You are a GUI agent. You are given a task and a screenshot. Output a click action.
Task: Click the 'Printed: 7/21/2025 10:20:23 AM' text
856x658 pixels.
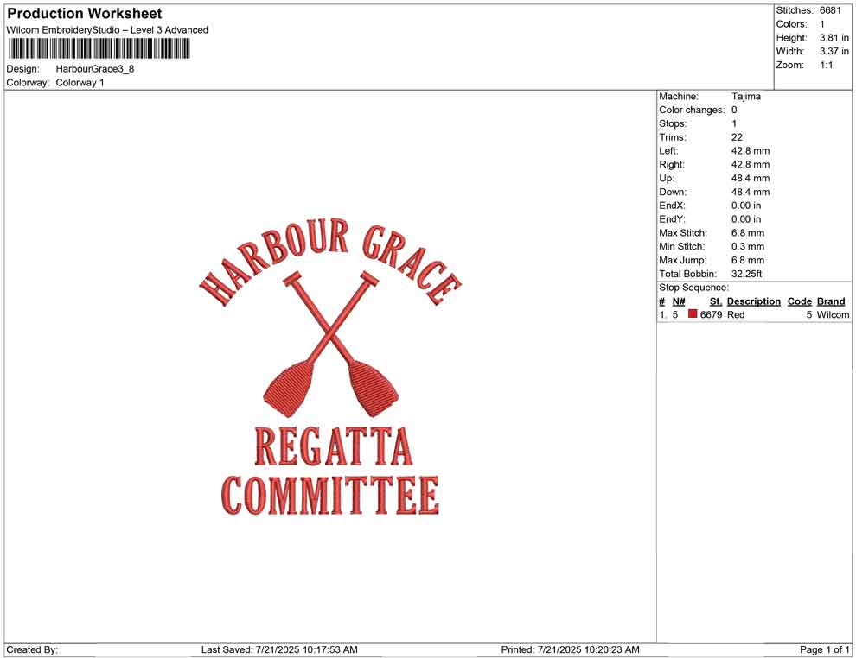pos(570,649)
